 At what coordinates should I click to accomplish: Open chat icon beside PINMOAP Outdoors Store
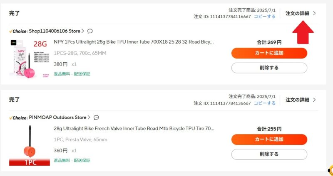pyautogui.click(x=96, y=117)
